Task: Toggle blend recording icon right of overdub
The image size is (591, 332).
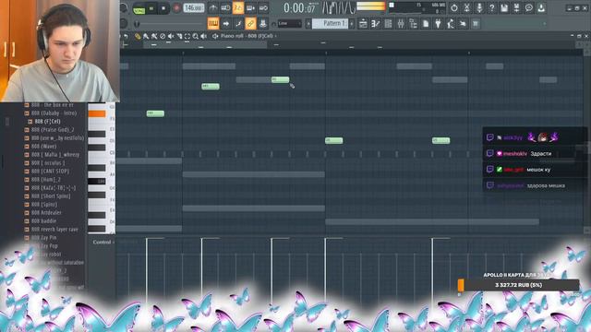Action: click(x=263, y=8)
